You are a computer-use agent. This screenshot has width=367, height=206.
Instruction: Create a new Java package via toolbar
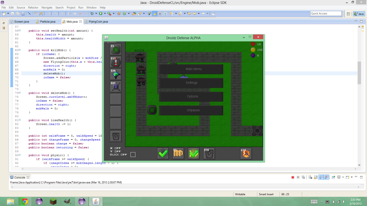pos(119,14)
